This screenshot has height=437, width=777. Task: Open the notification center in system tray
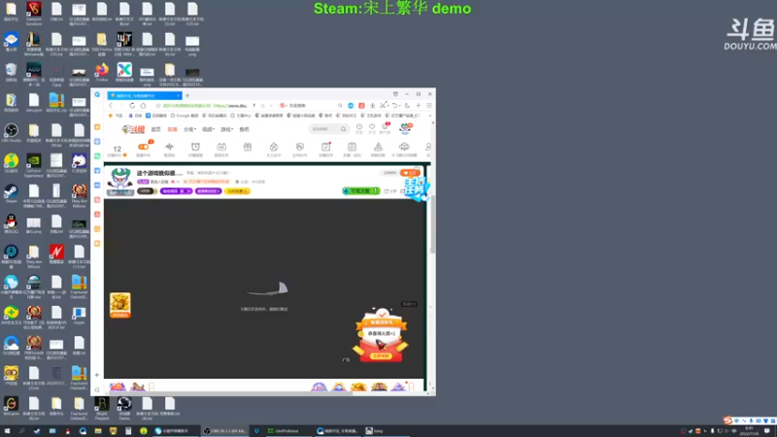[x=767, y=431]
